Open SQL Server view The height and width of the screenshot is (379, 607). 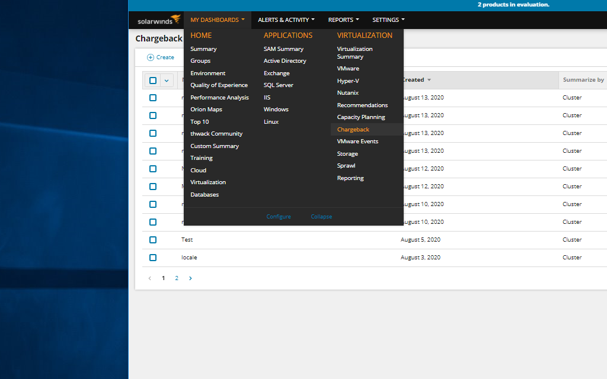279,85
